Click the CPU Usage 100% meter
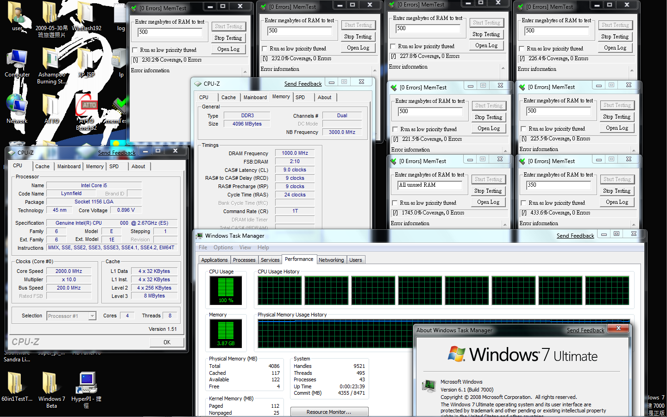The image size is (667, 417). coord(226,291)
